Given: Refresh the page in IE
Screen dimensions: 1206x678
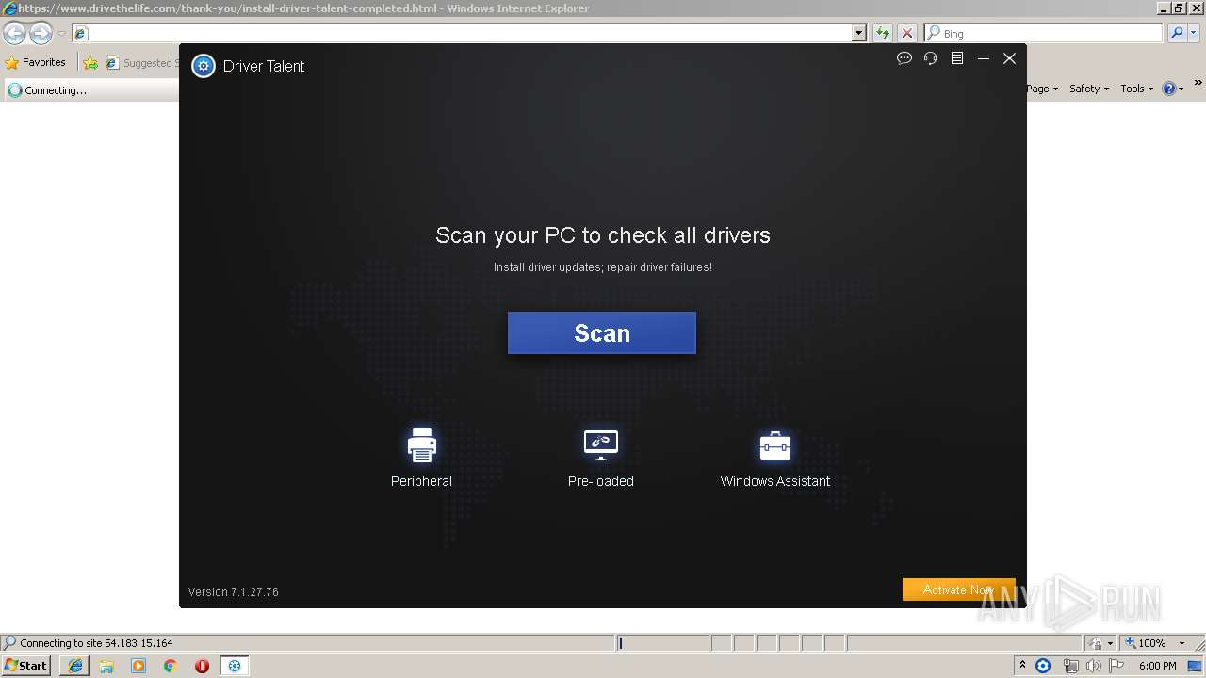Looking at the screenshot, I should pyautogui.click(x=882, y=33).
